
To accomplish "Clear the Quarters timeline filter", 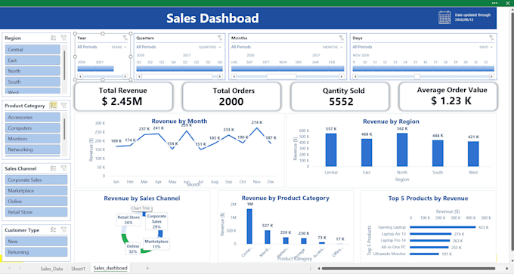I will click(220, 38).
